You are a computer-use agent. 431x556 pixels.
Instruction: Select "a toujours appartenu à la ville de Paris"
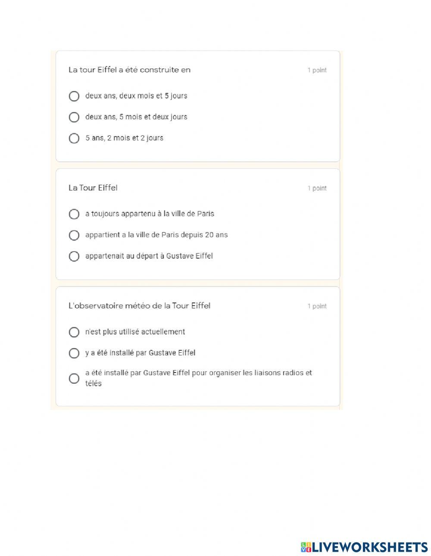click(x=74, y=214)
